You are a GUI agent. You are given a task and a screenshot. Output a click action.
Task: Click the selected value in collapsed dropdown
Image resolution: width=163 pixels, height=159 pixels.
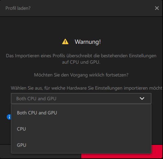pos(36,99)
